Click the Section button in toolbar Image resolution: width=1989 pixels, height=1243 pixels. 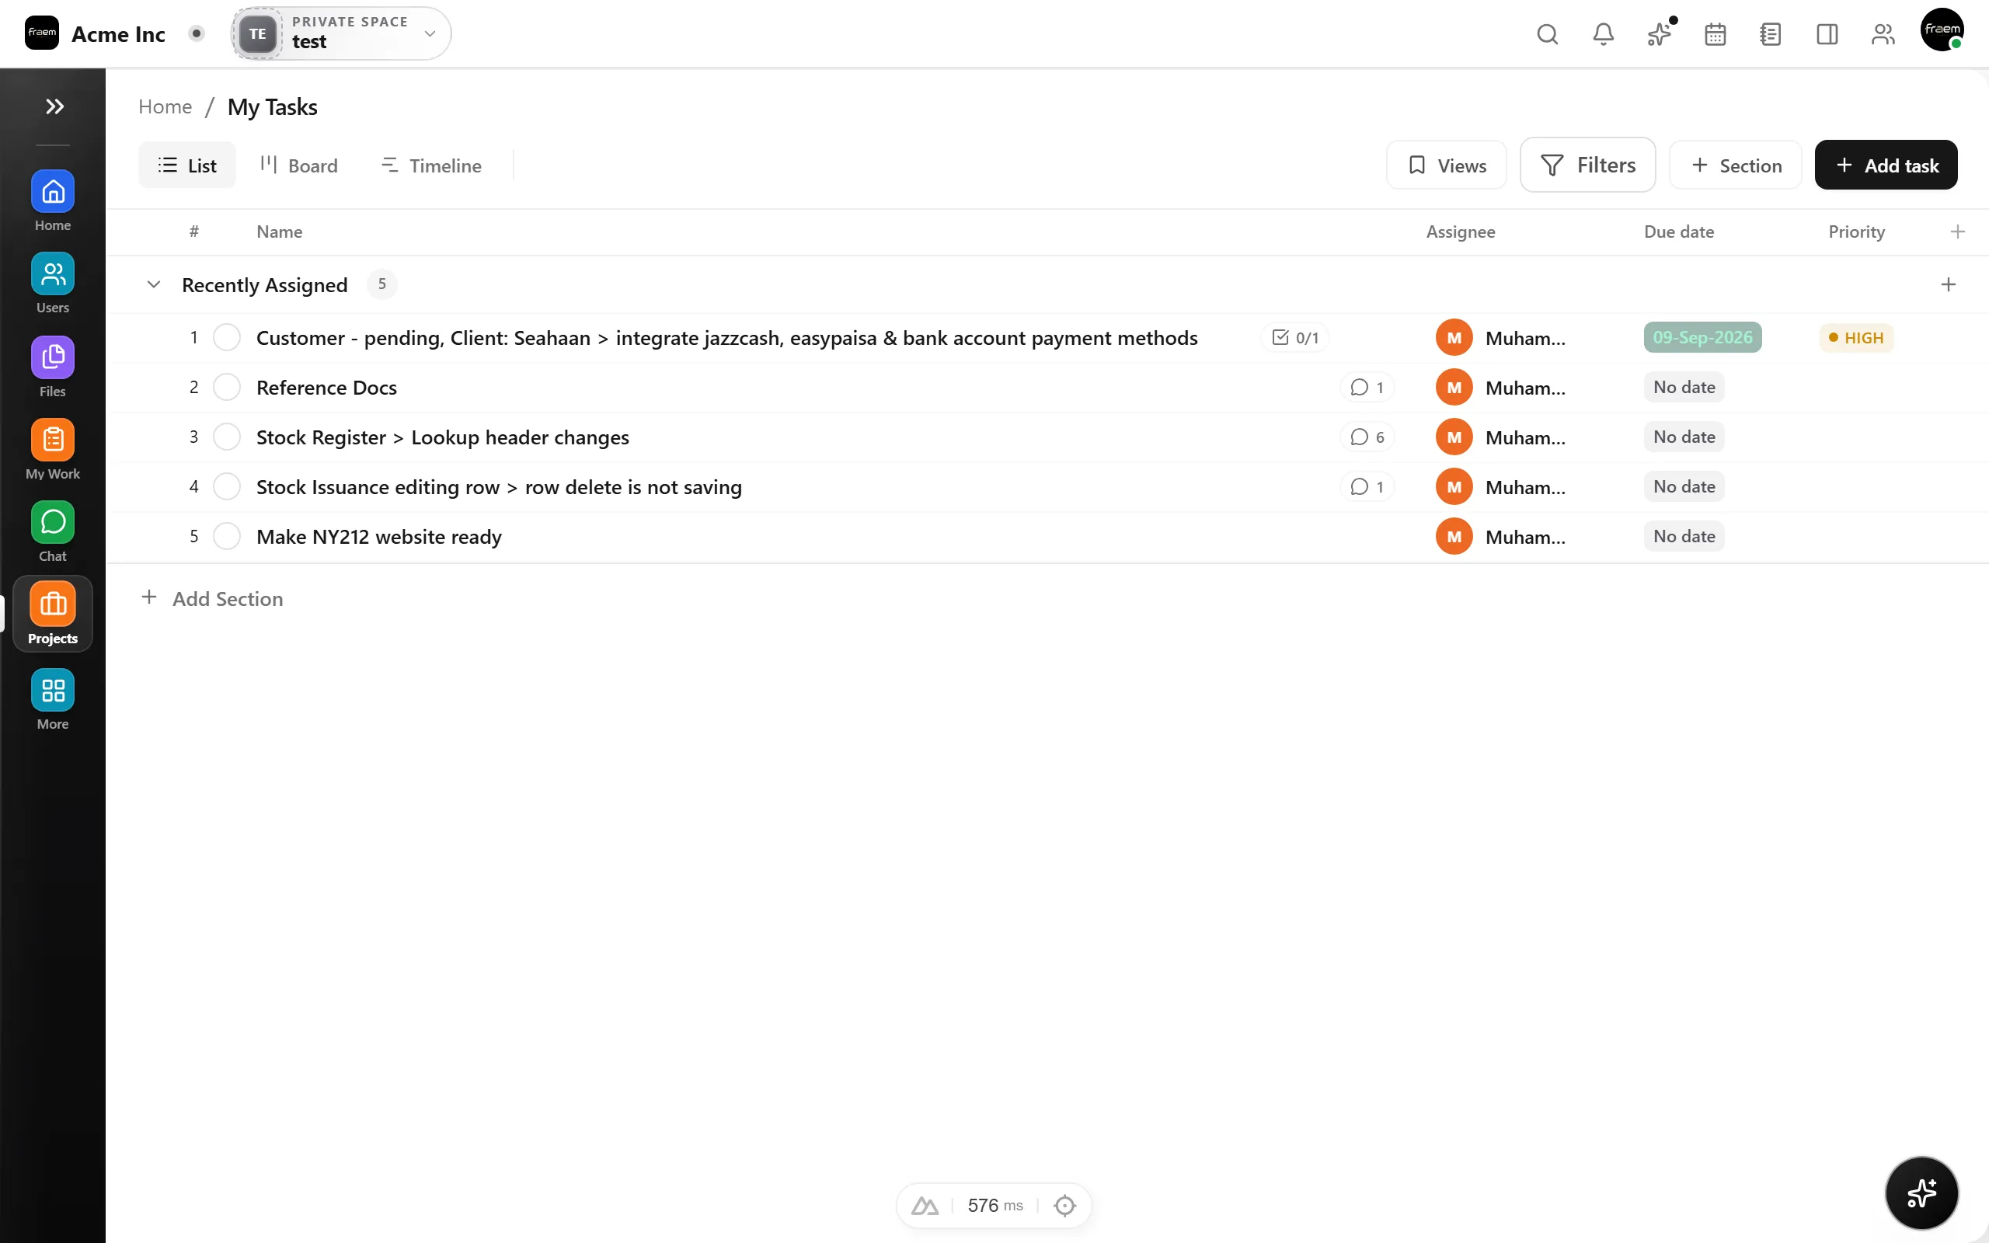coord(1735,165)
